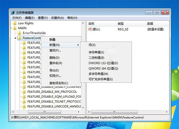Click tree pane scroll left arrow
Image resolution: width=179 pixels, height=129 pixels.
point(13,112)
